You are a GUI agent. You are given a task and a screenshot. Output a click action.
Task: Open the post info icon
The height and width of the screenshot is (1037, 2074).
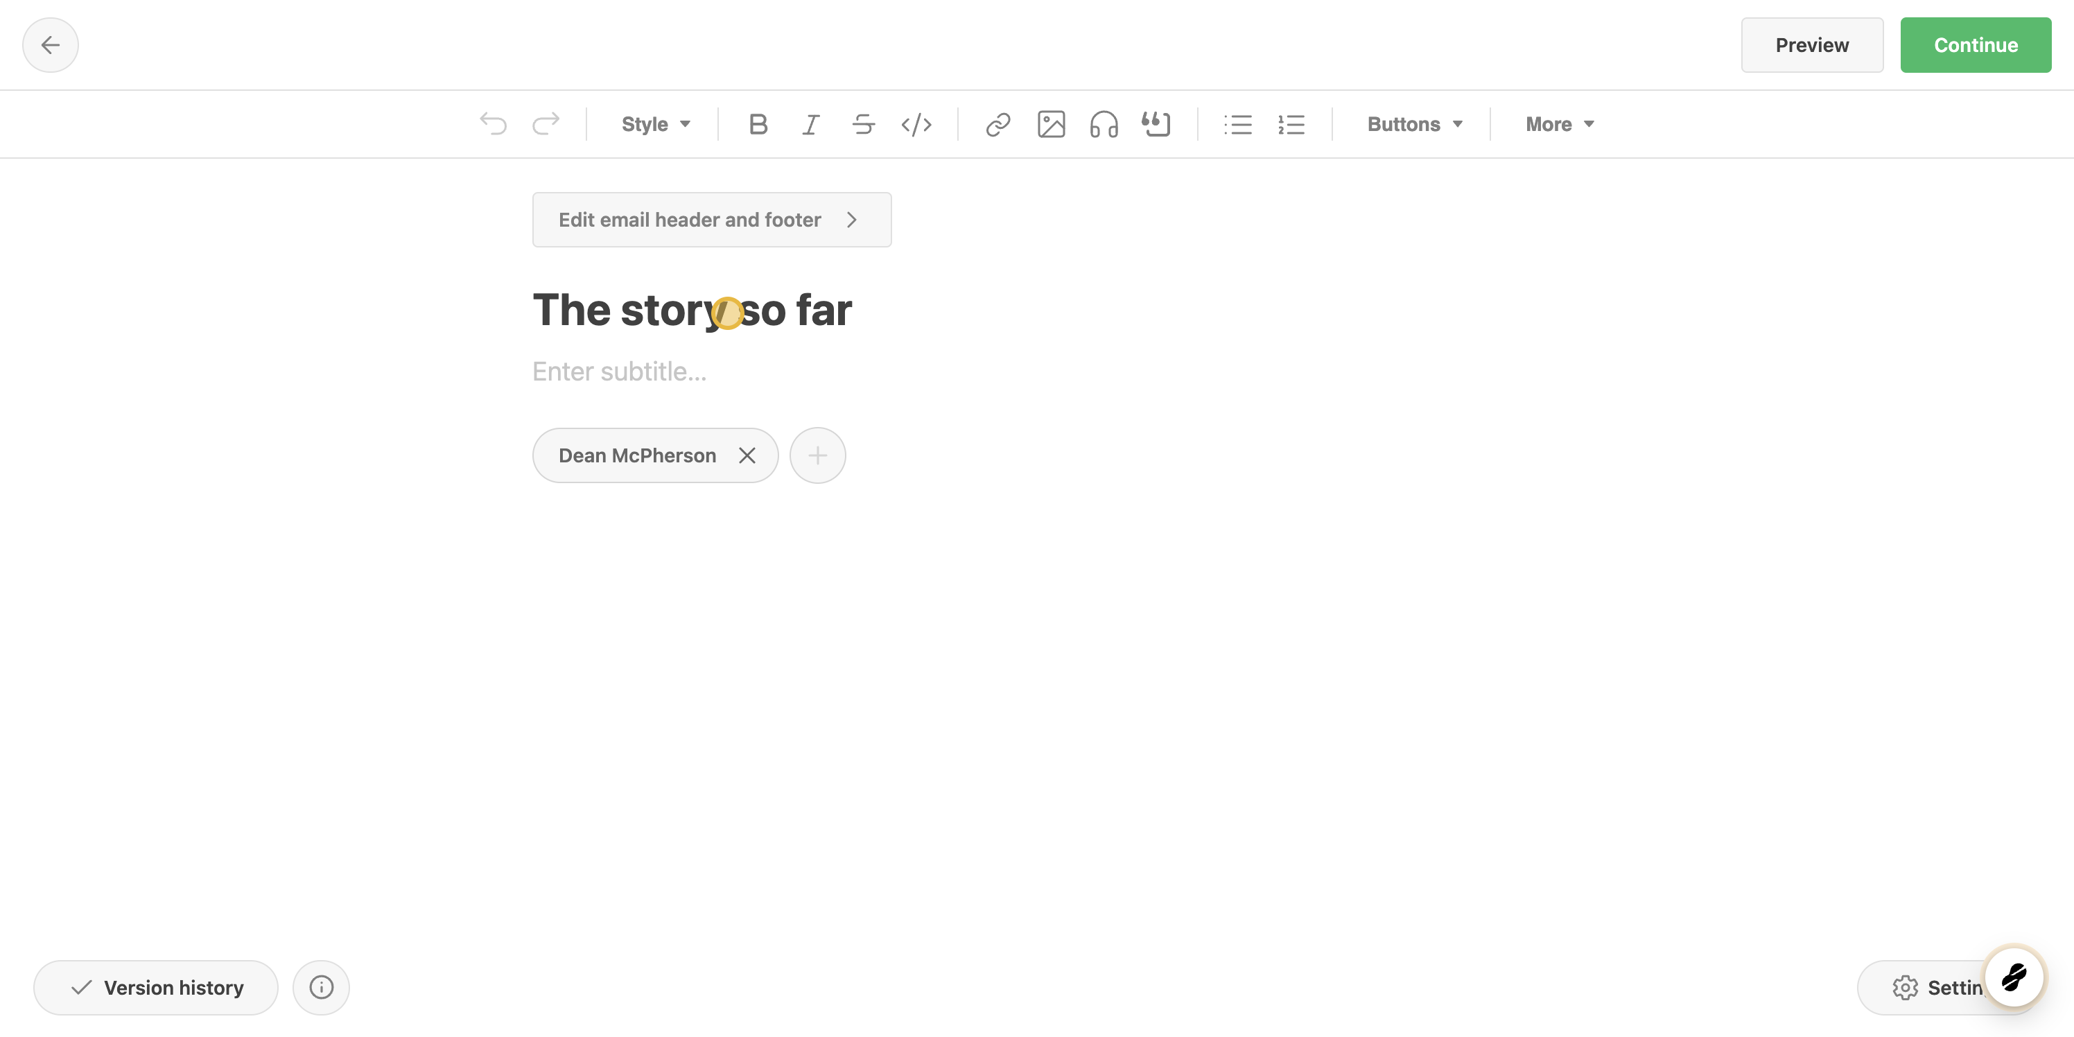pyautogui.click(x=321, y=987)
